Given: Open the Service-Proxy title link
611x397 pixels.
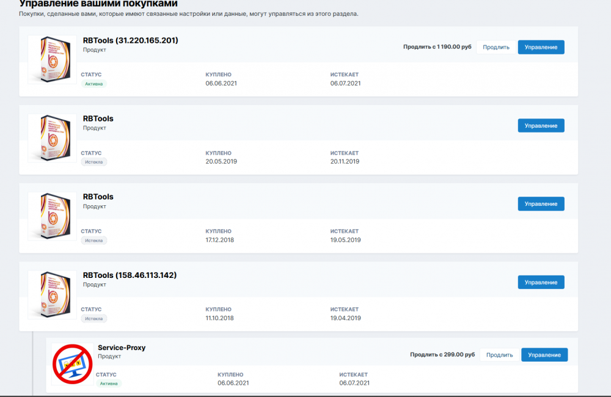Looking at the screenshot, I should (x=122, y=348).
